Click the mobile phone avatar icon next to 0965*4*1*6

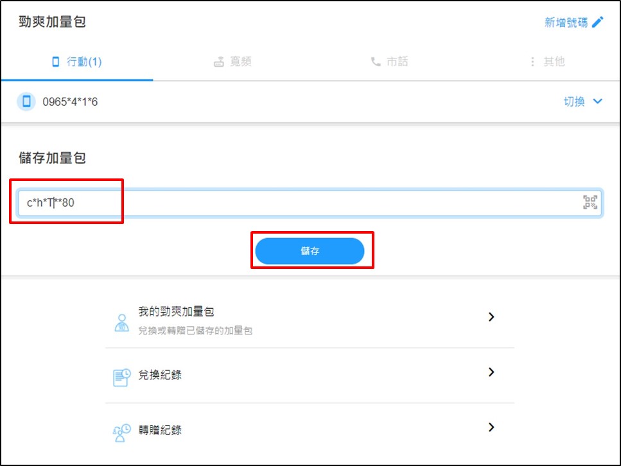[x=26, y=101]
